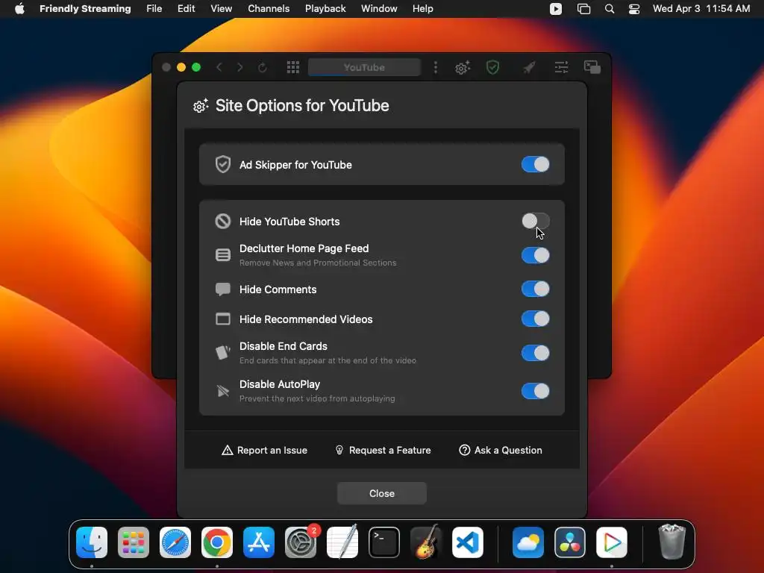Toggle Ad Skipper for YouTube switch

pyautogui.click(x=535, y=165)
